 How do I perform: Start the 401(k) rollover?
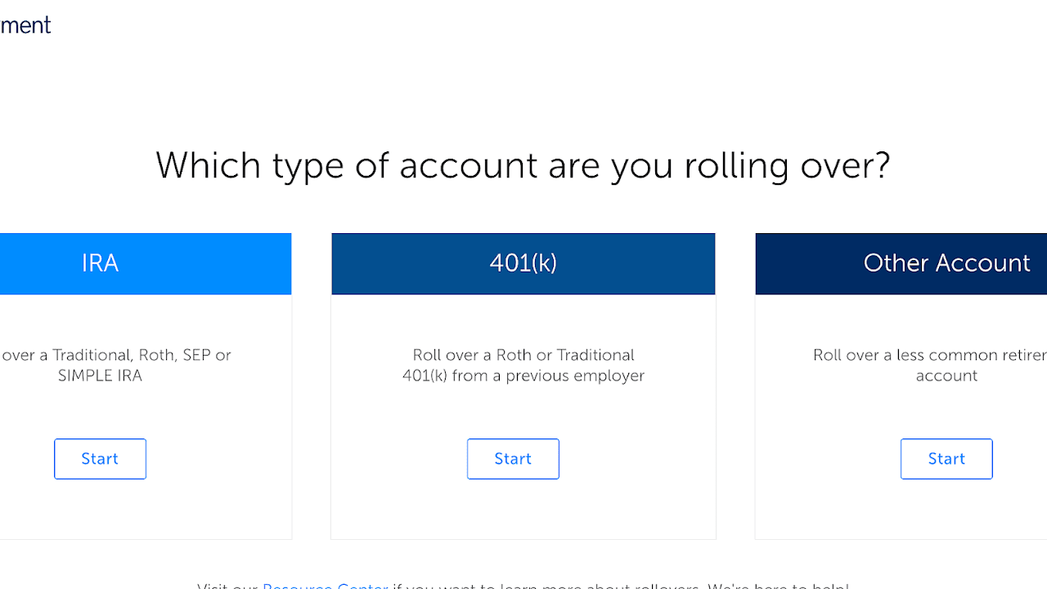click(x=513, y=459)
